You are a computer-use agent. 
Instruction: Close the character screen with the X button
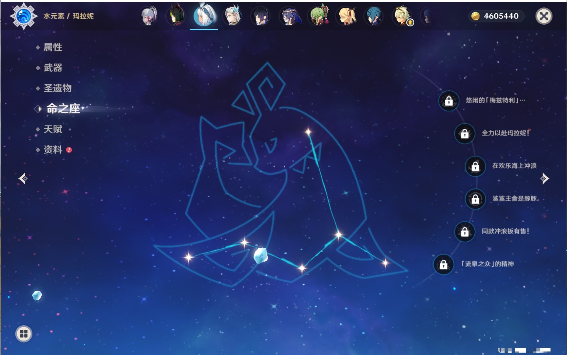click(x=544, y=16)
